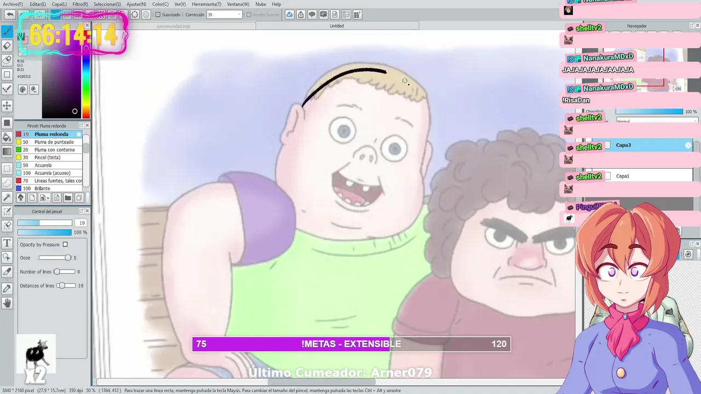Enable Opacity by Pressure checkbox
Viewport: 701px width, 394px height.
click(x=65, y=245)
